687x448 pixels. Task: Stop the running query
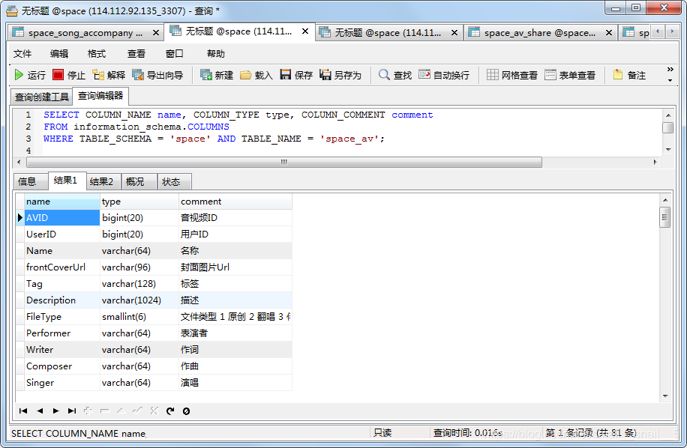click(69, 75)
